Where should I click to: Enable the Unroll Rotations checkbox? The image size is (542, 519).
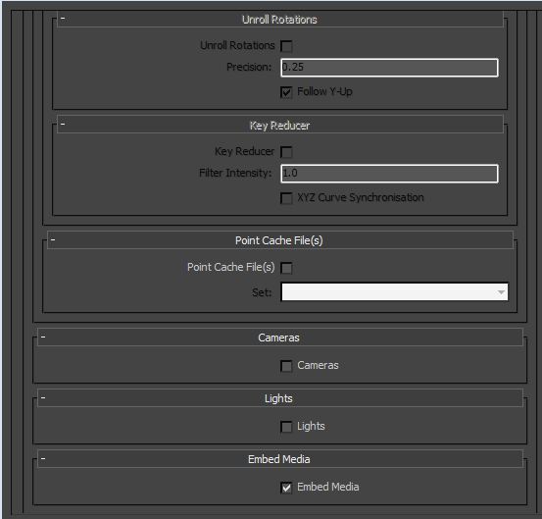(x=286, y=46)
